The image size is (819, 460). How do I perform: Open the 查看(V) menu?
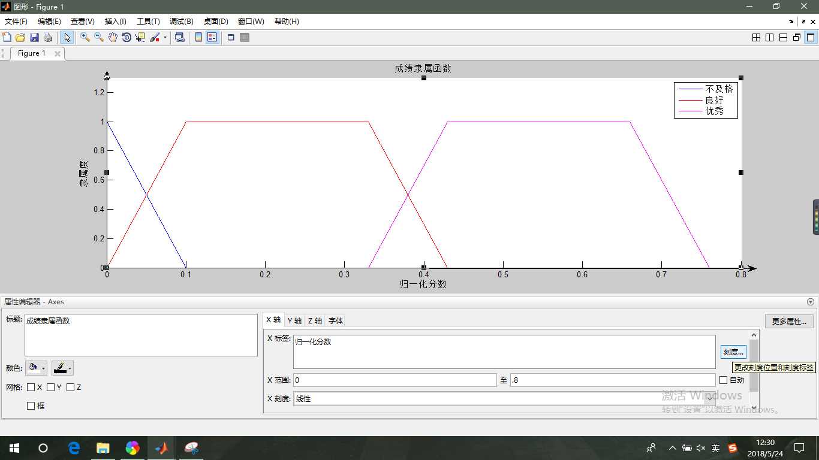pyautogui.click(x=83, y=22)
